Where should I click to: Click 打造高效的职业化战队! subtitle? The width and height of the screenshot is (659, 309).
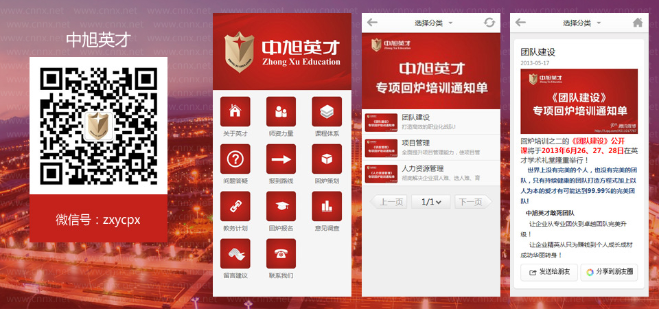tap(428, 126)
